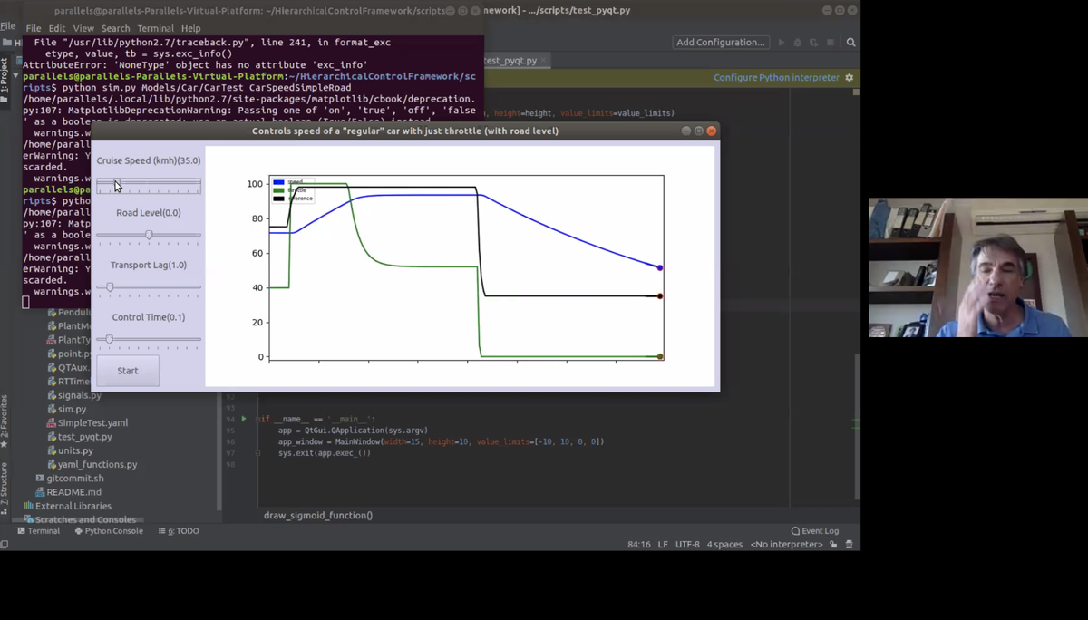The width and height of the screenshot is (1088, 620).
Task: Click the Start button in simulation window
Action: pos(128,371)
